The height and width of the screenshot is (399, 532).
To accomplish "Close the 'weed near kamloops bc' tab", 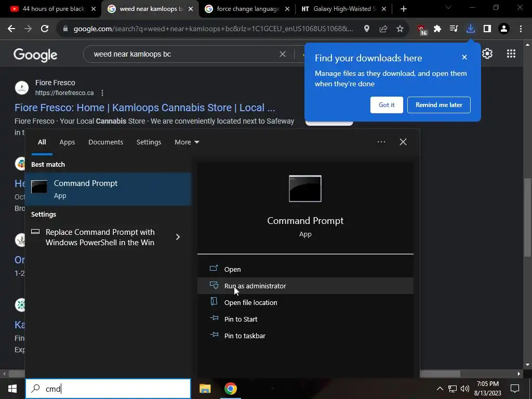I will pos(191,9).
